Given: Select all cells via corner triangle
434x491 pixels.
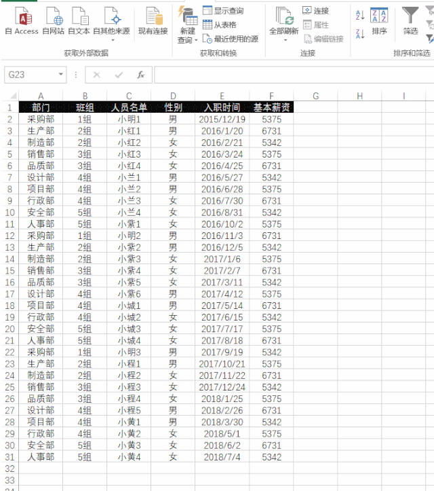Looking at the screenshot, I should coord(12,96).
